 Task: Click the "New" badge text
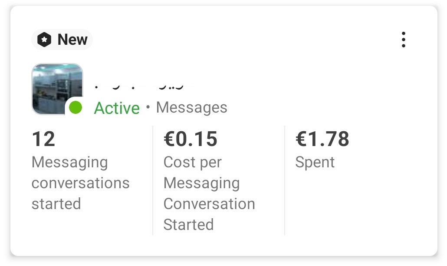coord(72,40)
